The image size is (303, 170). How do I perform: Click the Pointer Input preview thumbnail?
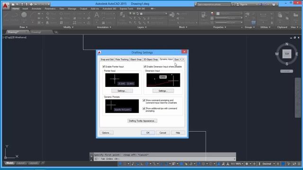pyautogui.click(x=122, y=80)
